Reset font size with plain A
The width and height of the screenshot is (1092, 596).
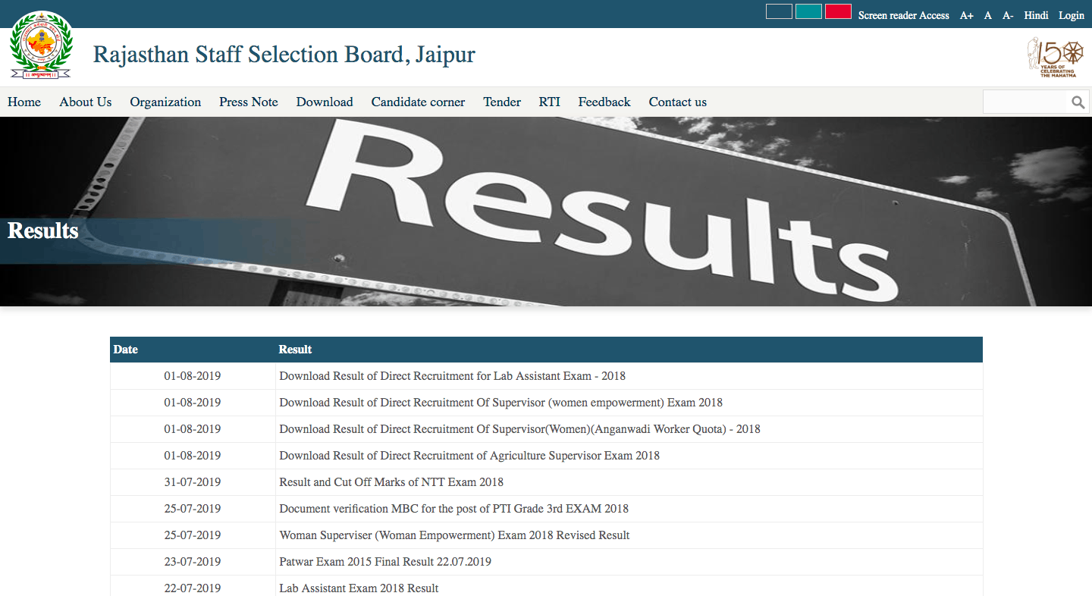point(987,15)
